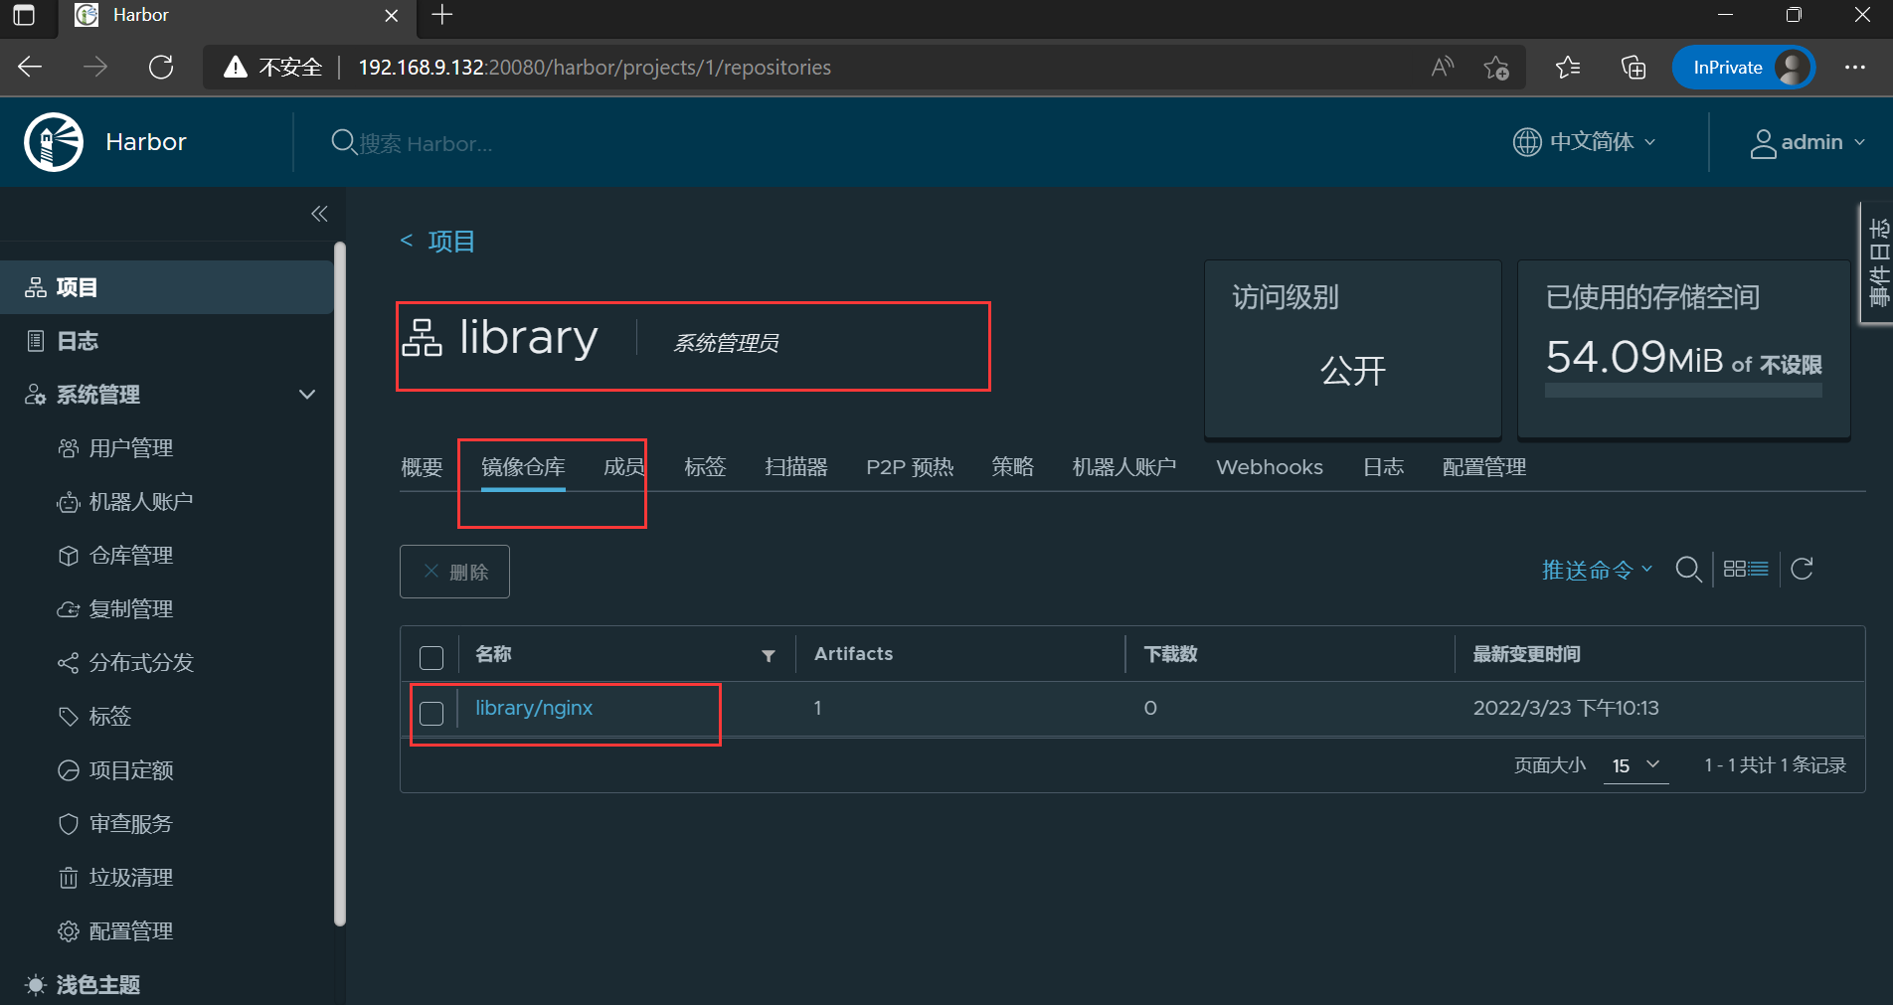
Task: Open the 配置管理 project tab
Action: tap(1484, 467)
